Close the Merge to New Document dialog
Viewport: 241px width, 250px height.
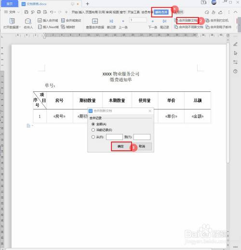click(150, 111)
